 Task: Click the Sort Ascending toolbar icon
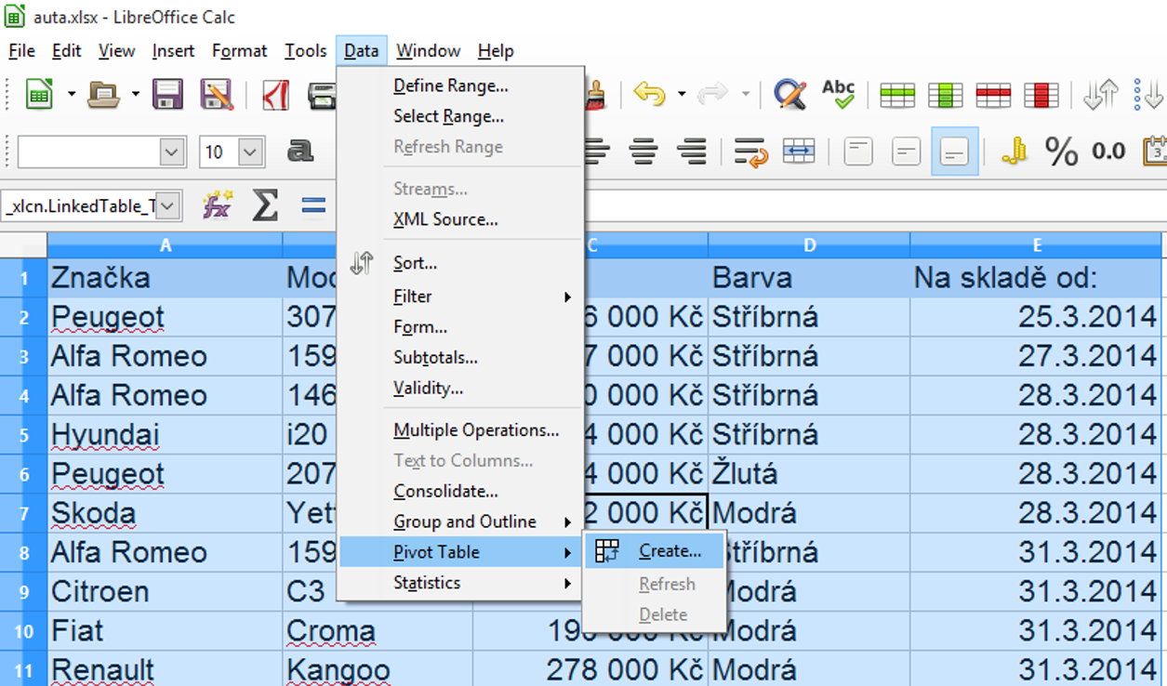(1149, 94)
